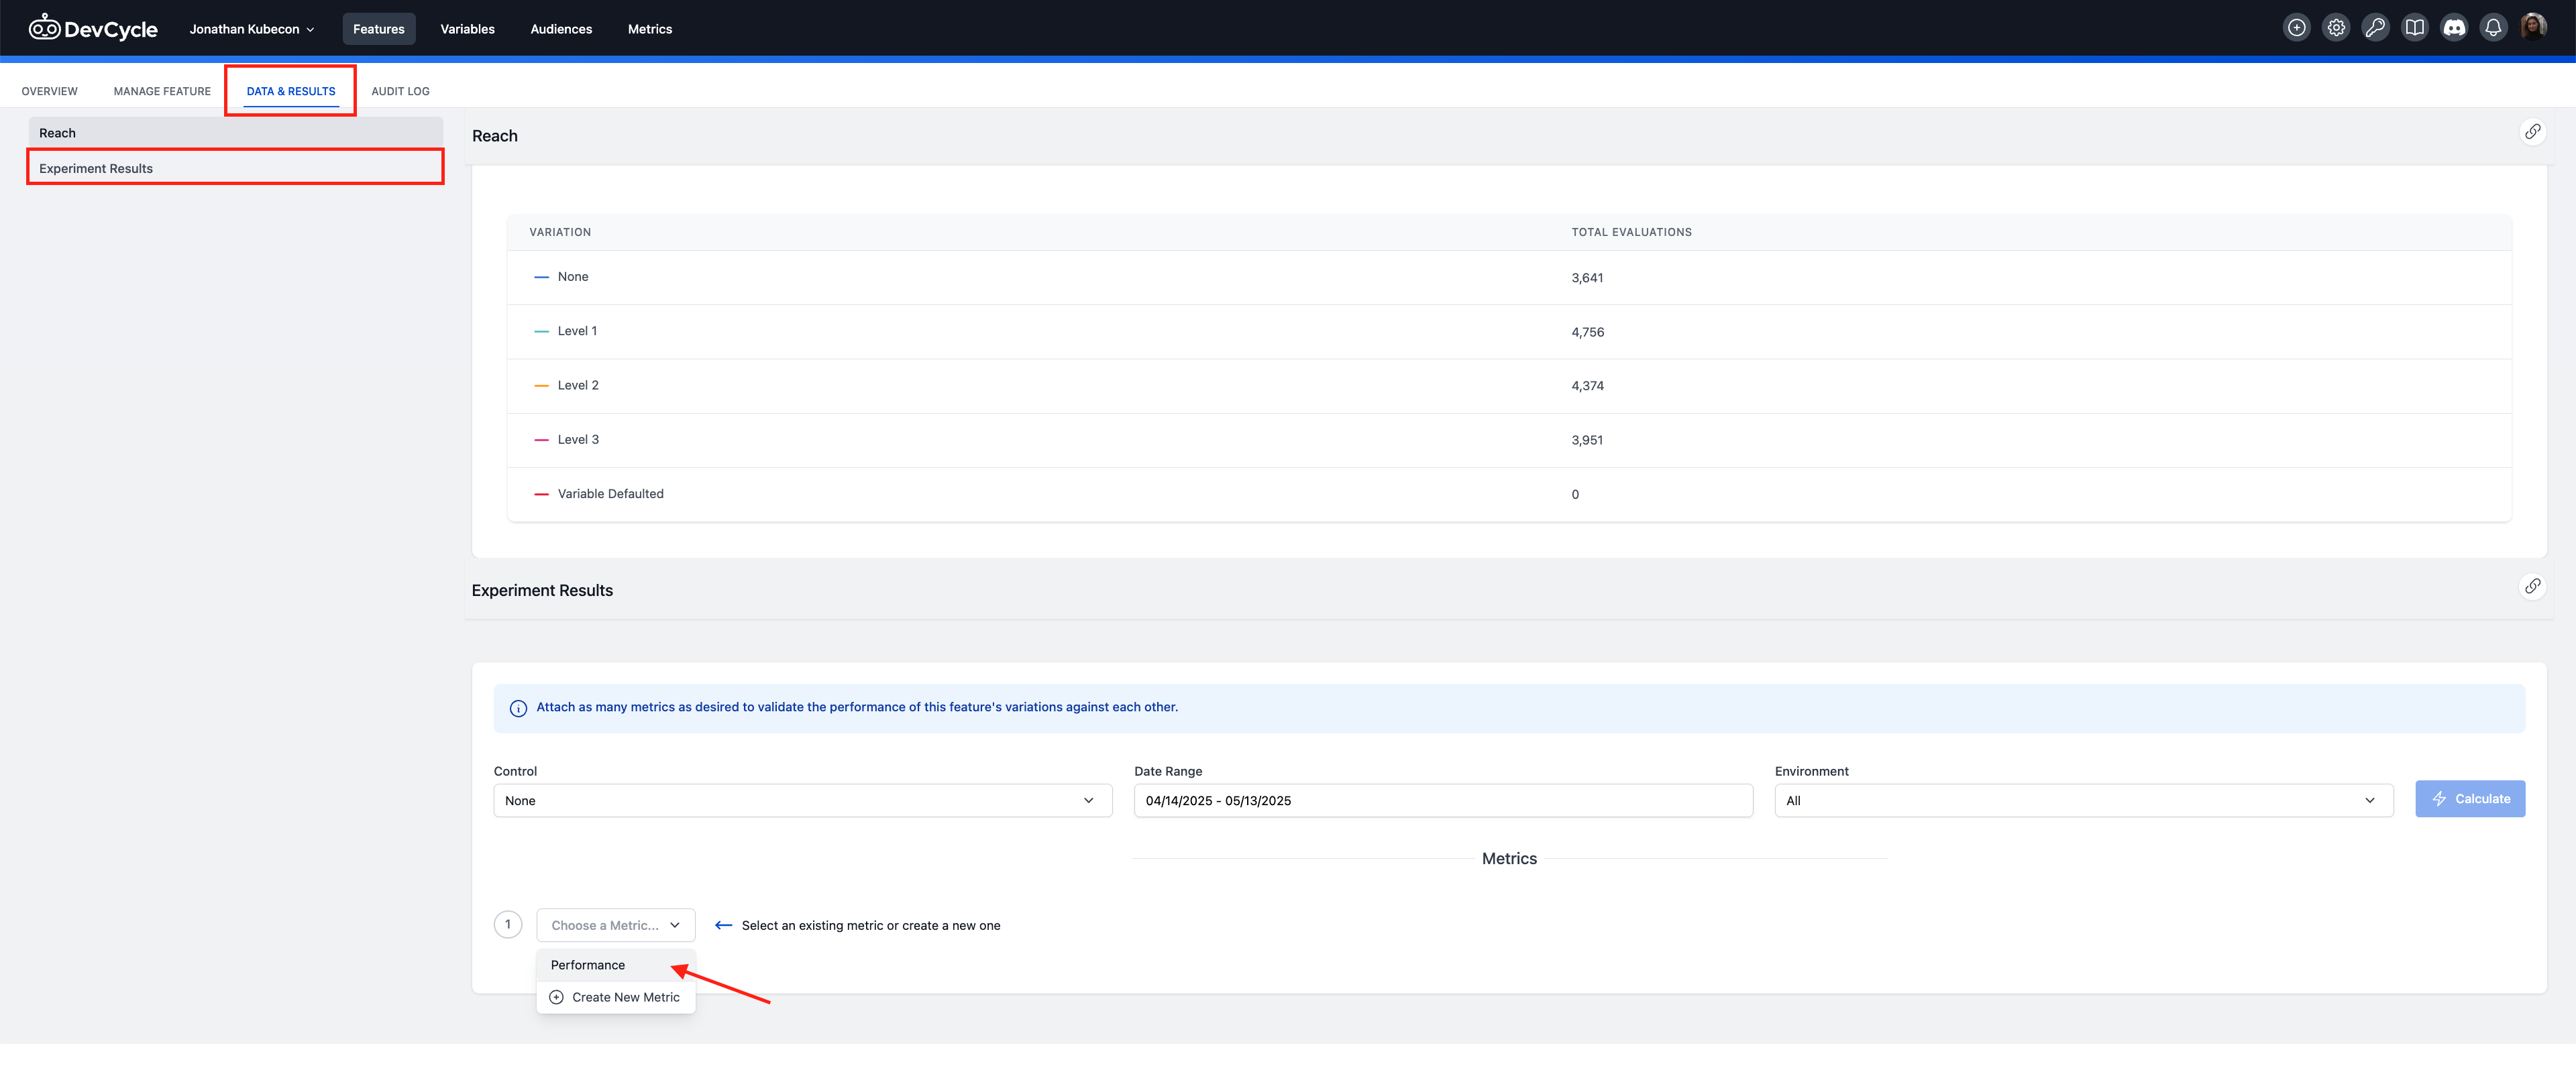Check notifications via the bell icon
2576x1074 pixels.
[2492, 27]
